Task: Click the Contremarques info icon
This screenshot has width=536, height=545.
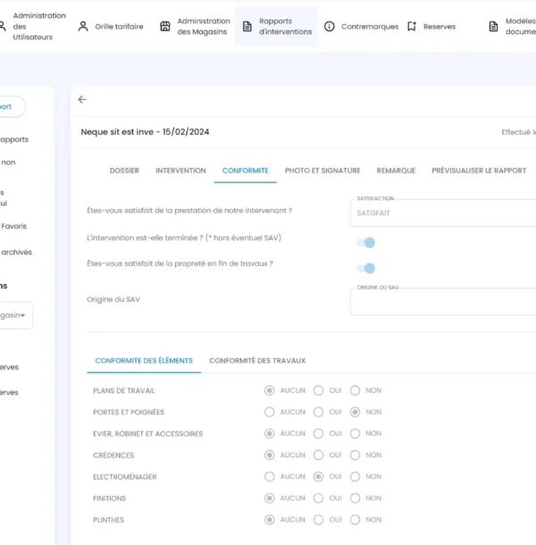Action: [x=329, y=27]
